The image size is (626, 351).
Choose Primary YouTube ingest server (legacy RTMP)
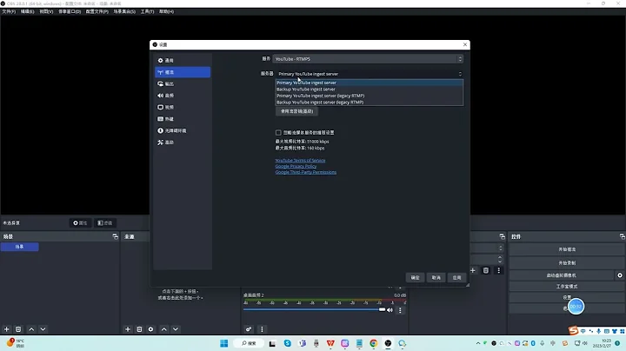(370, 96)
